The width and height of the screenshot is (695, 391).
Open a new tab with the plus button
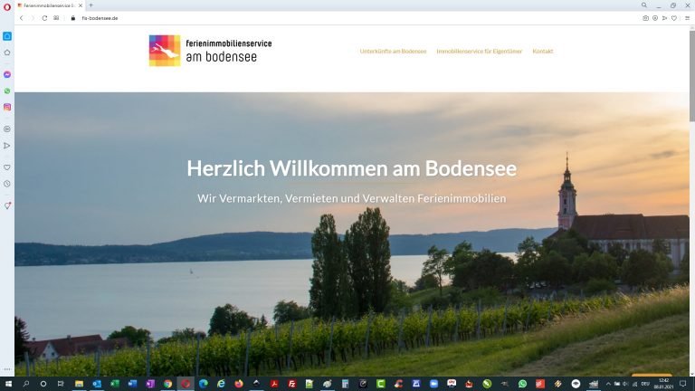coord(90,5)
